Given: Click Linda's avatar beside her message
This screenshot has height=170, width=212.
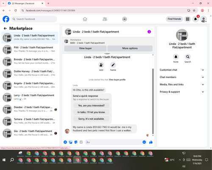Looking at the screenshot, I should (67, 131).
